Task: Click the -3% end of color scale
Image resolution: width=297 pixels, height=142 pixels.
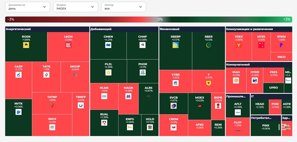Action: click(x=11, y=19)
